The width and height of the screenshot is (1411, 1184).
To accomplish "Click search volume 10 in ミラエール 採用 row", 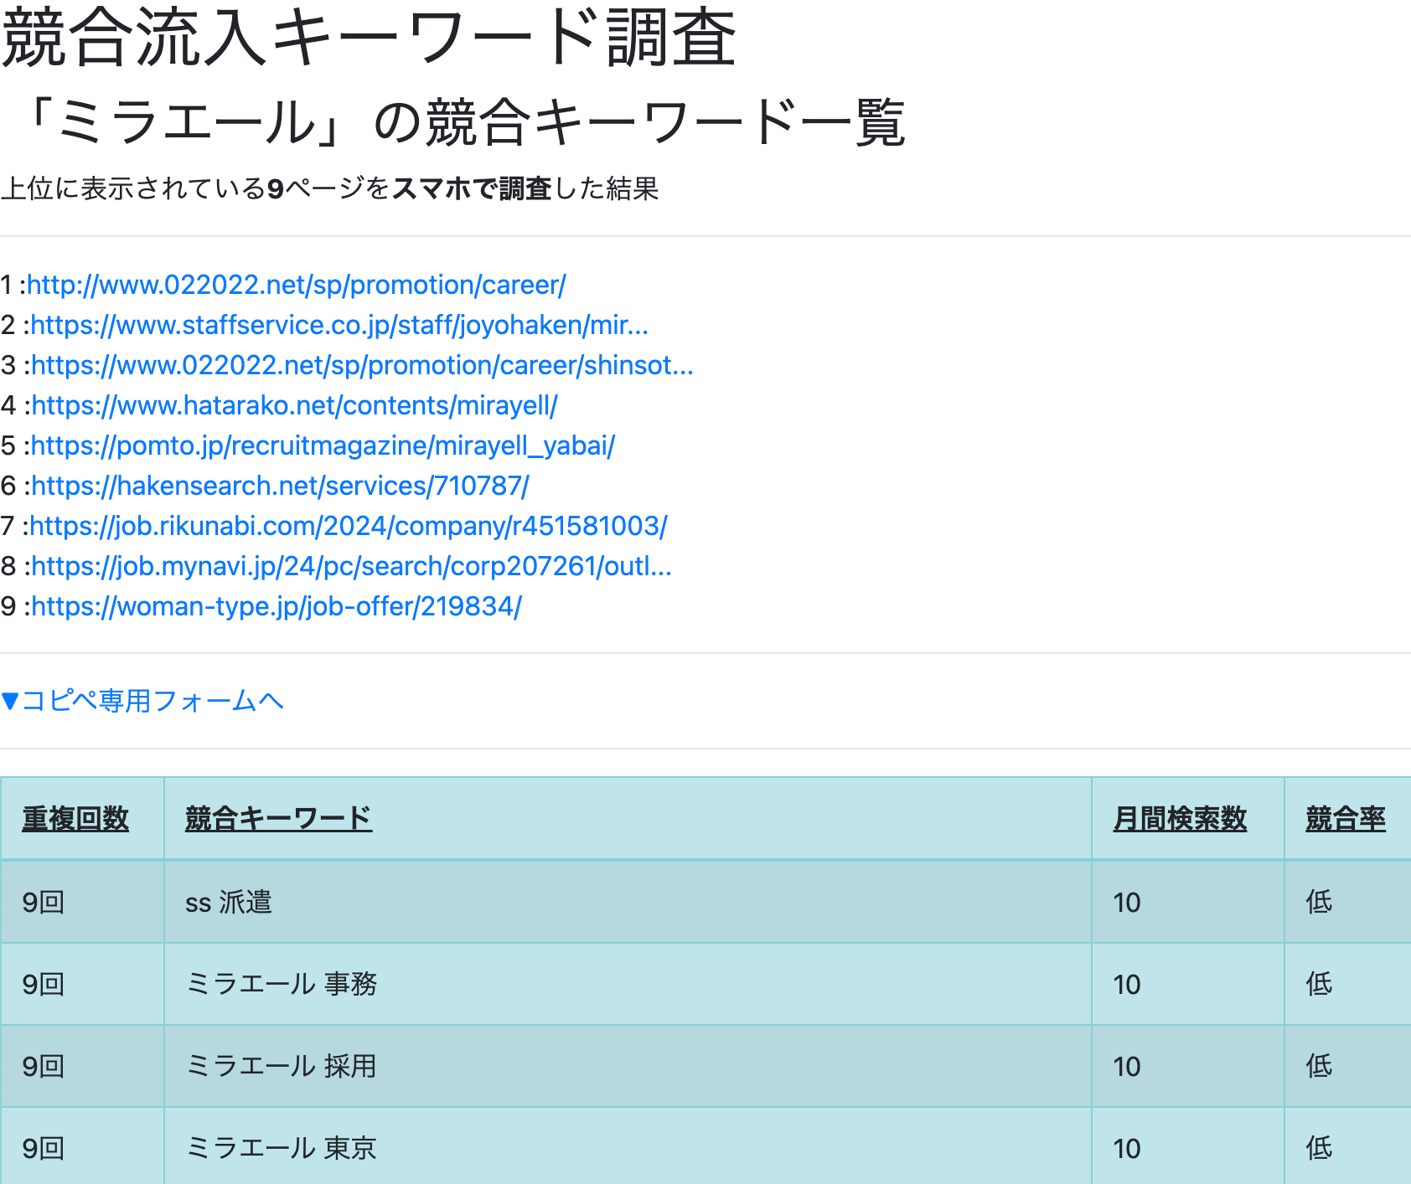I will pyautogui.click(x=1187, y=1066).
